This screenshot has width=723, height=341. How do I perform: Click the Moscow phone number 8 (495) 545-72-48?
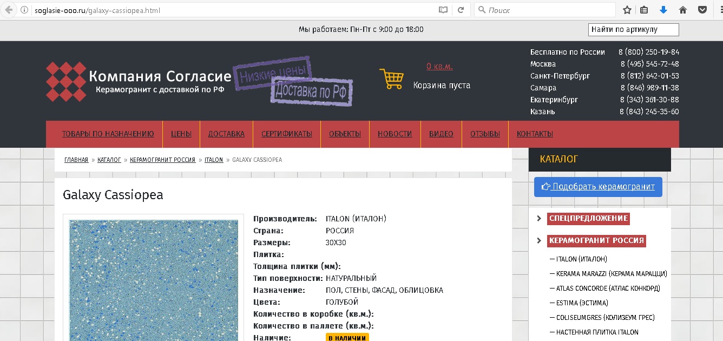coord(649,64)
